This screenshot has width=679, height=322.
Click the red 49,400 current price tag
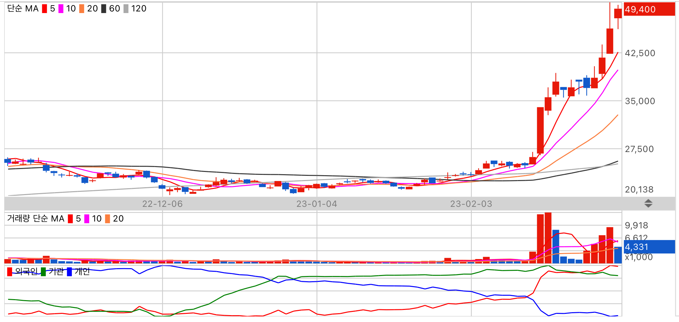649,9
